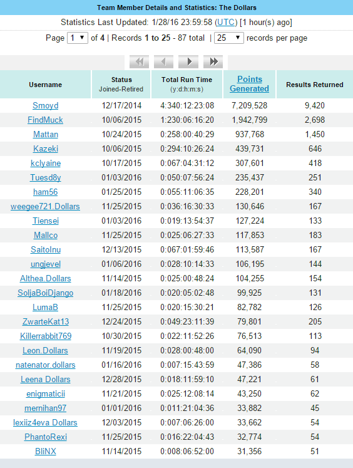Open FindMuck's user page
The height and width of the screenshot is (468, 353).
pos(45,120)
